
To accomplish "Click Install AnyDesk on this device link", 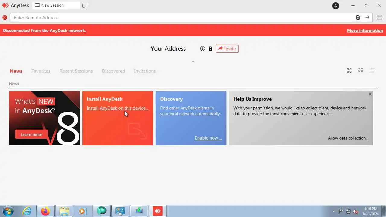I will 118,108.
